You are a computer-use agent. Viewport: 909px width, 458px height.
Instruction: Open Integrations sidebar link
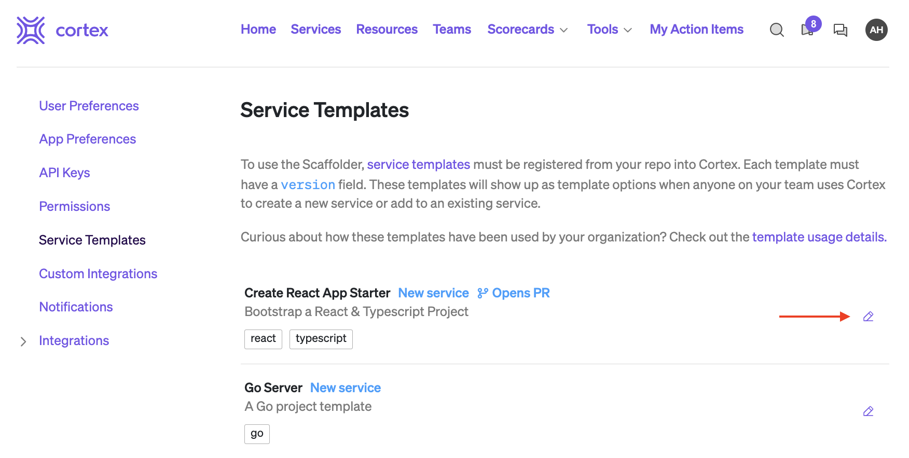coord(74,340)
